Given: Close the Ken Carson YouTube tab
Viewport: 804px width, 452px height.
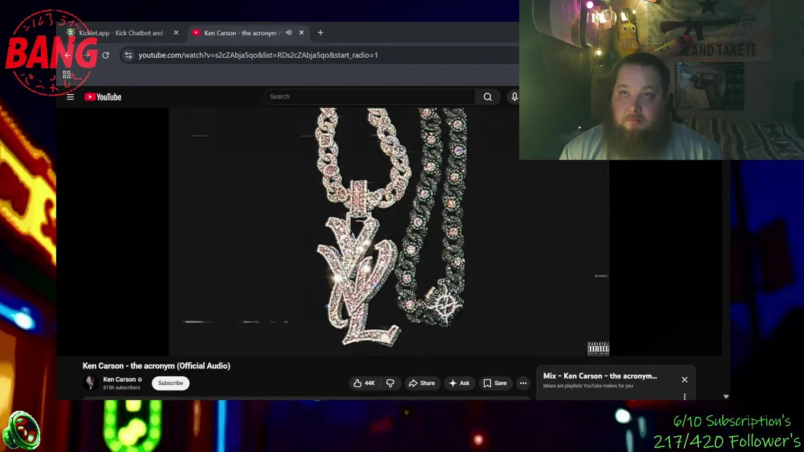Looking at the screenshot, I should point(301,33).
